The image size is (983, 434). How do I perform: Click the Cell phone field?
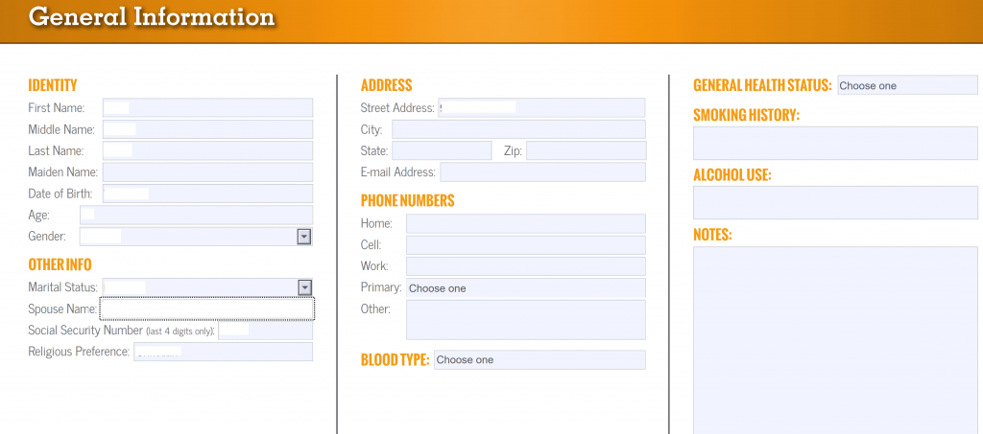click(525, 244)
